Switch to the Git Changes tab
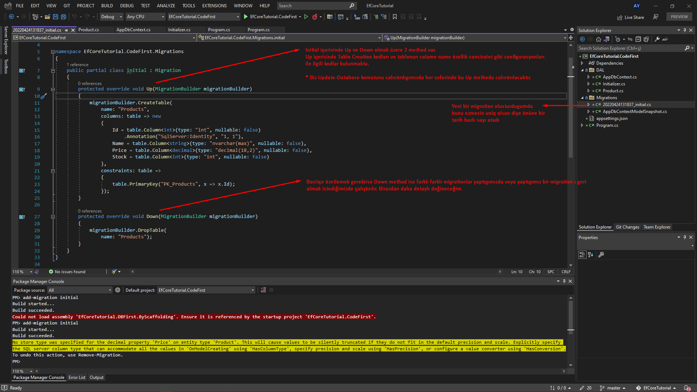This screenshot has height=392, width=697. pos(627,227)
